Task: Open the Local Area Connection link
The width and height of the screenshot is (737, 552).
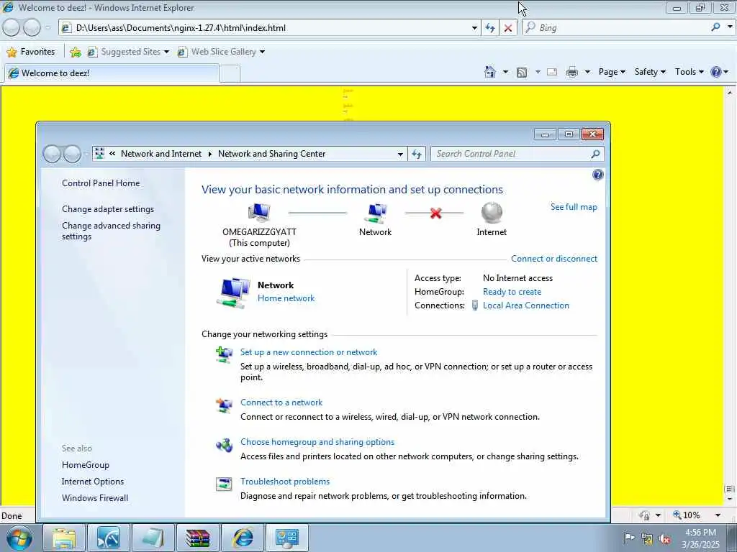Action: coord(525,305)
